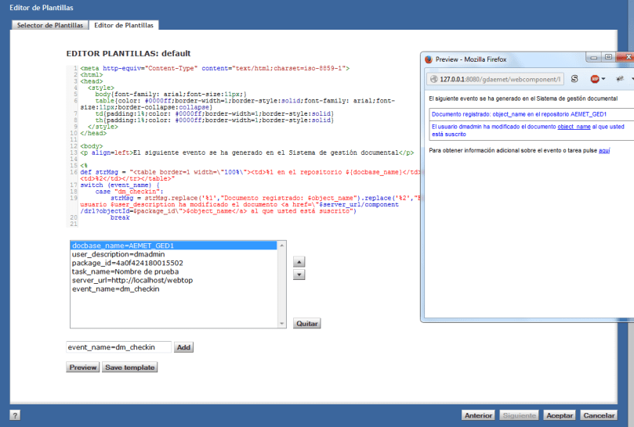
Task: Move selected variable down with arrow button
Action: 299,274
